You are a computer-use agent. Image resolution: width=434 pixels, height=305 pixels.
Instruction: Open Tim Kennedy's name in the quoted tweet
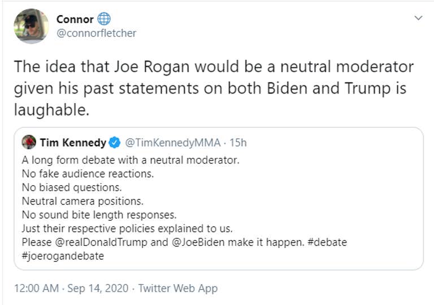(73, 142)
